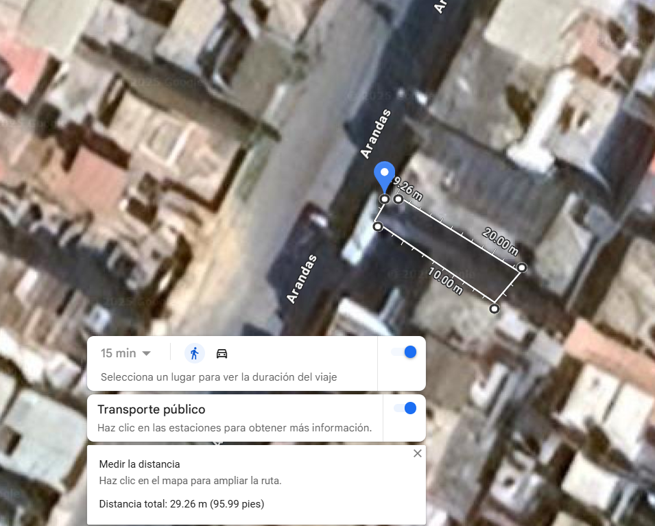Expand the dropdown arrow beside 15 min

tap(146, 354)
